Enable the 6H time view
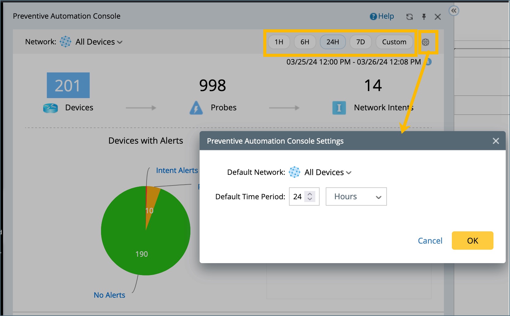This screenshot has height=316, width=510. 305,42
